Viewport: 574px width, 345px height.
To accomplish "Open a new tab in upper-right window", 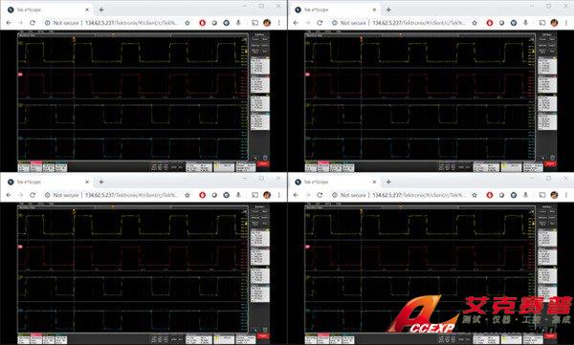I will click(388, 10).
